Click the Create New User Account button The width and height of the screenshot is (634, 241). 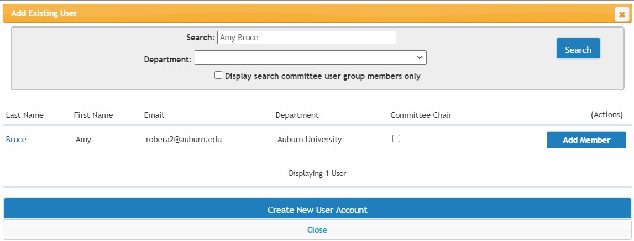click(x=317, y=210)
